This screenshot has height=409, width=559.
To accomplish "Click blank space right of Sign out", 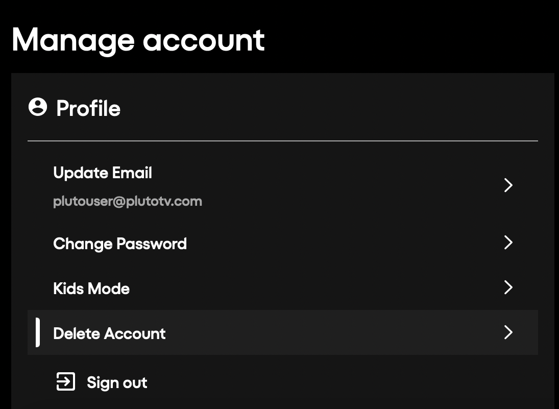I will pyautogui.click(x=332, y=382).
